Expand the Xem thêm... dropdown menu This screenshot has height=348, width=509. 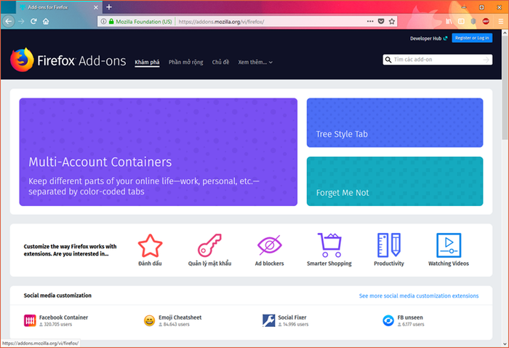coord(255,62)
